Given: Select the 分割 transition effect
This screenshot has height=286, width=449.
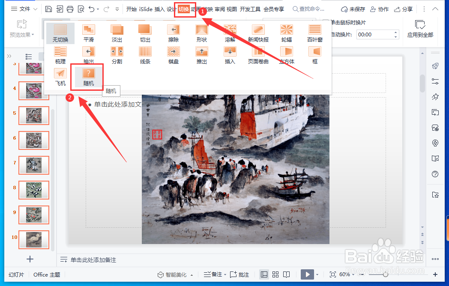Looking at the screenshot, I should [x=117, y=55].
